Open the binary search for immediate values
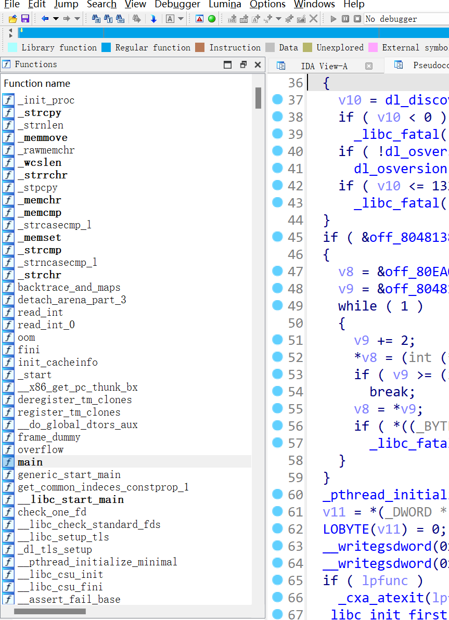 (119, 19)
